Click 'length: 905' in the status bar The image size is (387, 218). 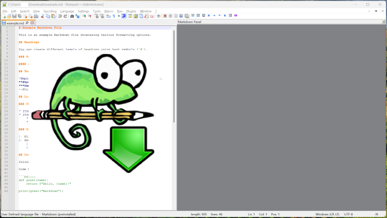[x=198, y=214]
